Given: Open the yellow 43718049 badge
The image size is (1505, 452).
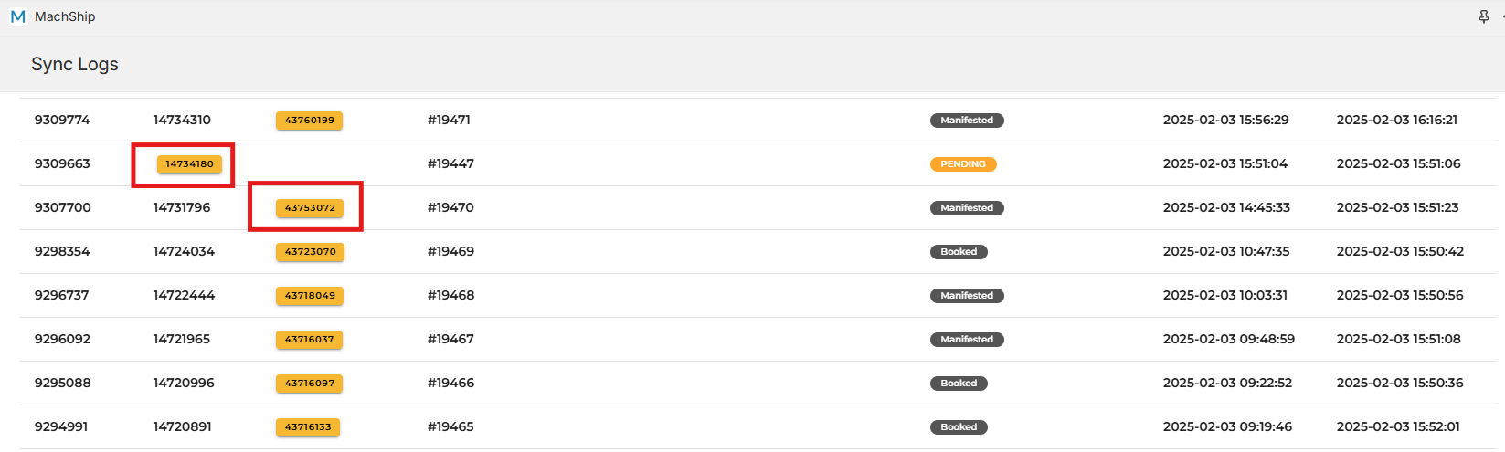Looking at the screenshot, I should pos(310,296).
